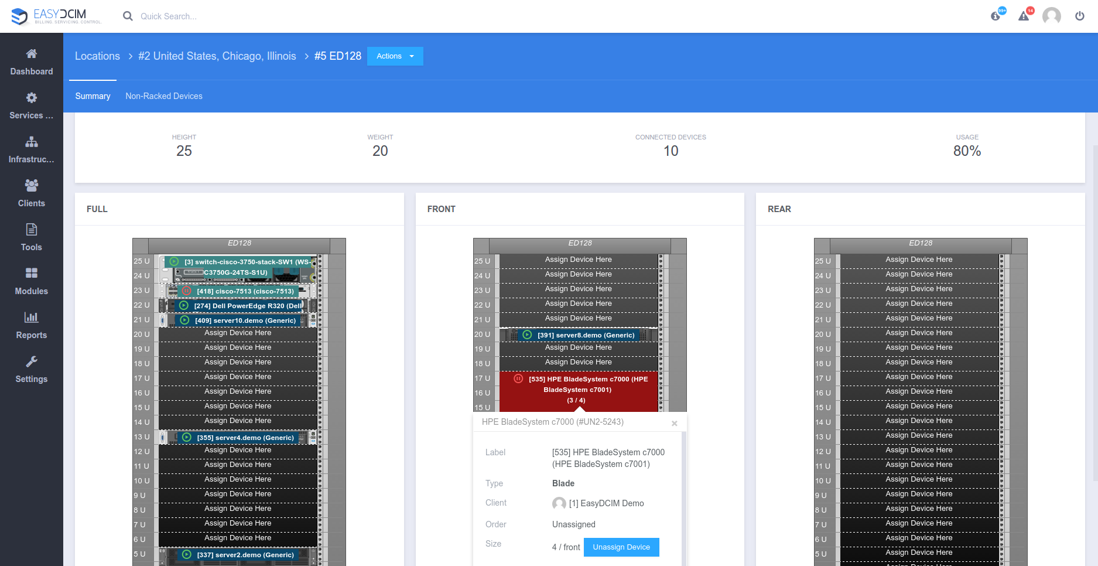
Task: Open [1] EasyDCIM Demo client link
Action: [606, 503]
